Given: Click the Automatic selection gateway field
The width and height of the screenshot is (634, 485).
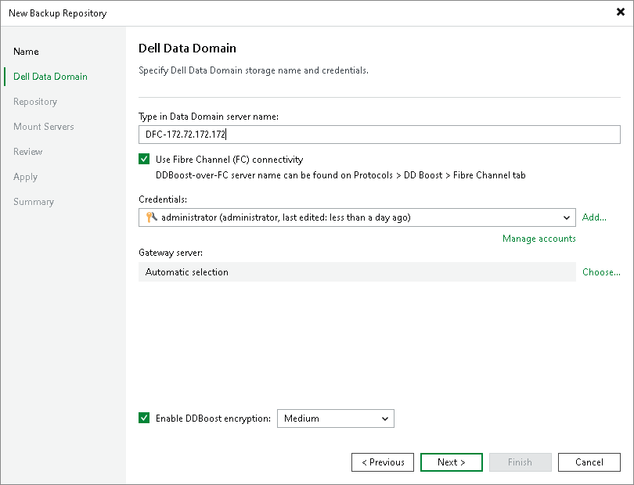Looking at the screenshot, I should click(x=357, y=272).
